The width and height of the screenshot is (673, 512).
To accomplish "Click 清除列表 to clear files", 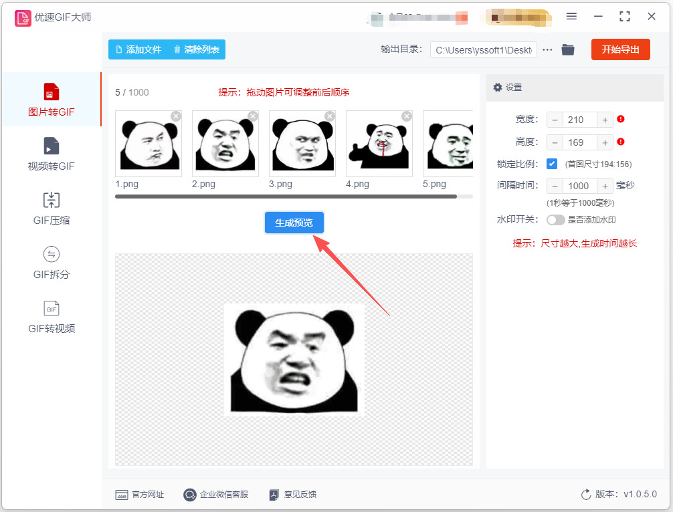I will (x=197, y=49).
